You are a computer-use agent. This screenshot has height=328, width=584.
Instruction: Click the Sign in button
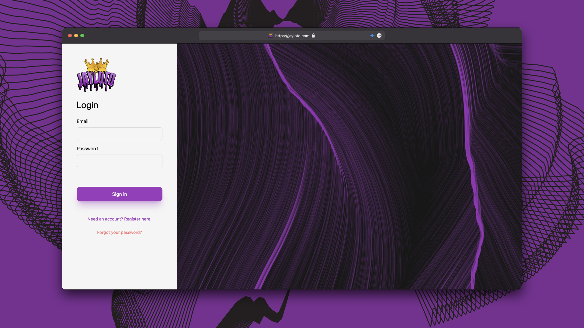pyautogui.click(x=120, y=194)
